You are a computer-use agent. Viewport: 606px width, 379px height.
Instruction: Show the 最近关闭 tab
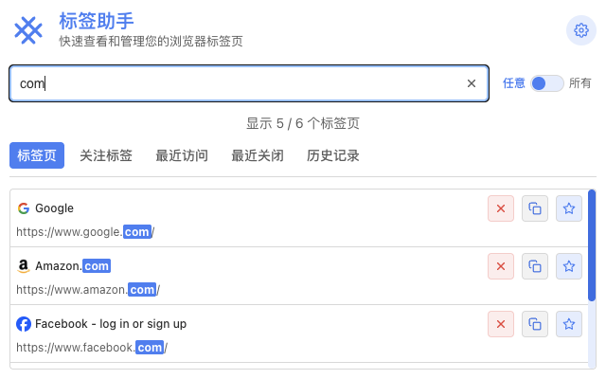point(258,155)
